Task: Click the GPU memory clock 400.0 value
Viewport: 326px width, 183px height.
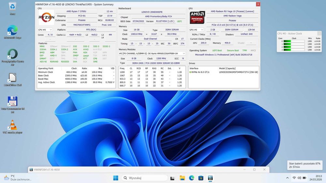Action: click(x=228, y=43)
